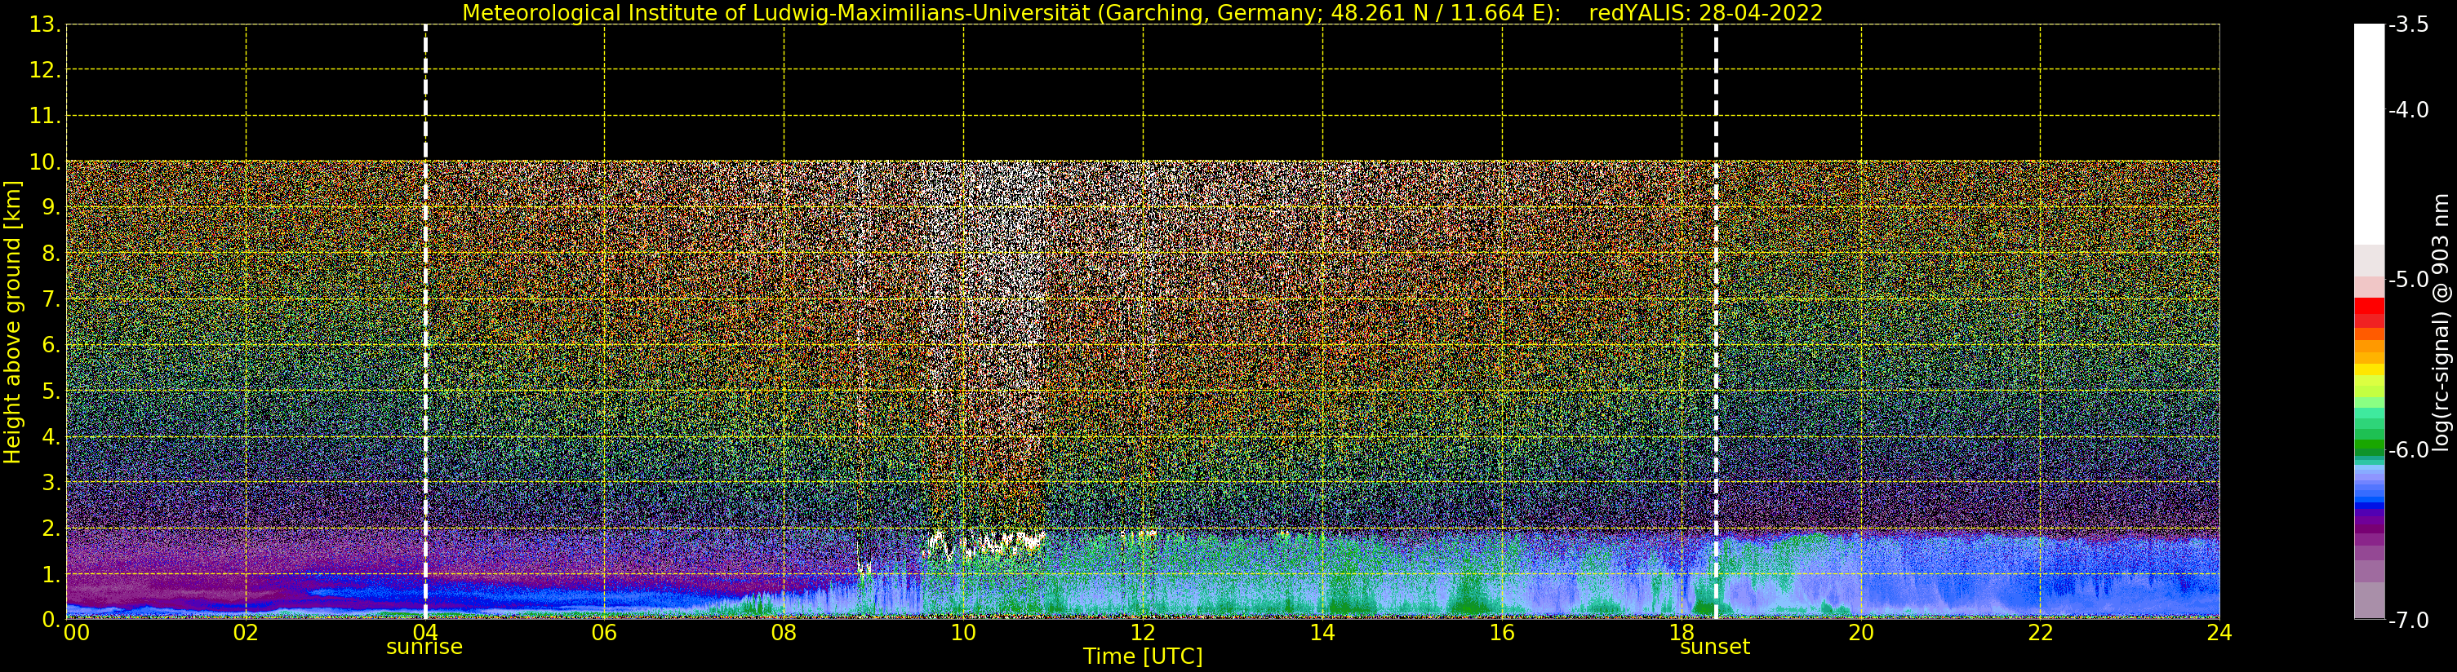The height and width of the screenshot is (672, 2457).
Task: Click the '11.' height axis tick label
Action: point(45,117)
